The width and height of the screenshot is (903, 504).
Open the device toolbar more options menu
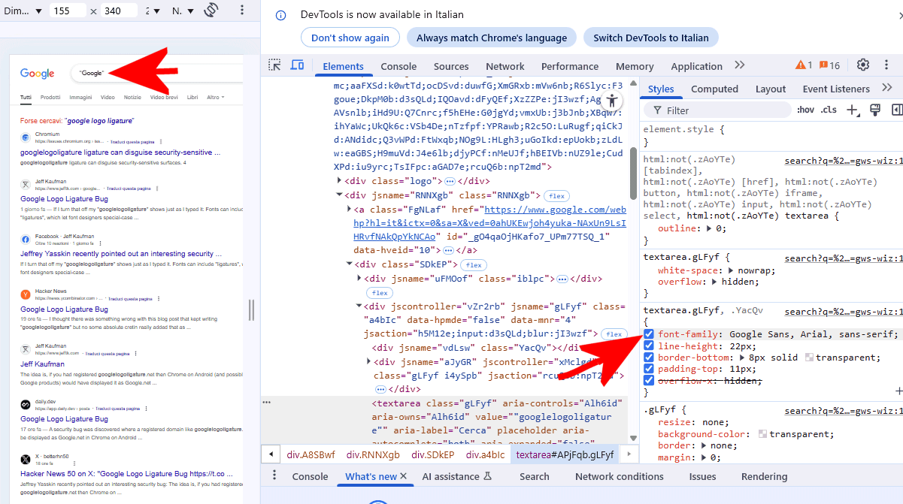pyautogui.click(x=241, y=11)
